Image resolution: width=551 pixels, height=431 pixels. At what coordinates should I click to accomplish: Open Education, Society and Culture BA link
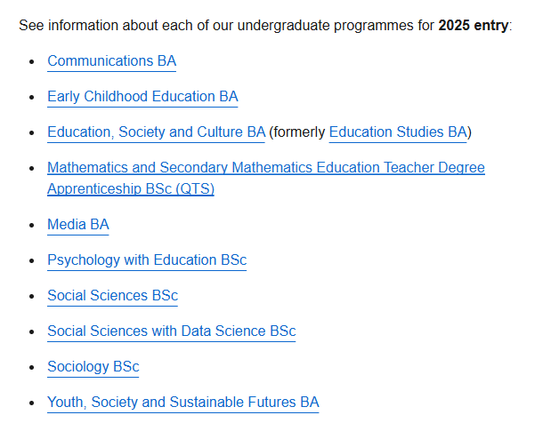tap(157, 132)
